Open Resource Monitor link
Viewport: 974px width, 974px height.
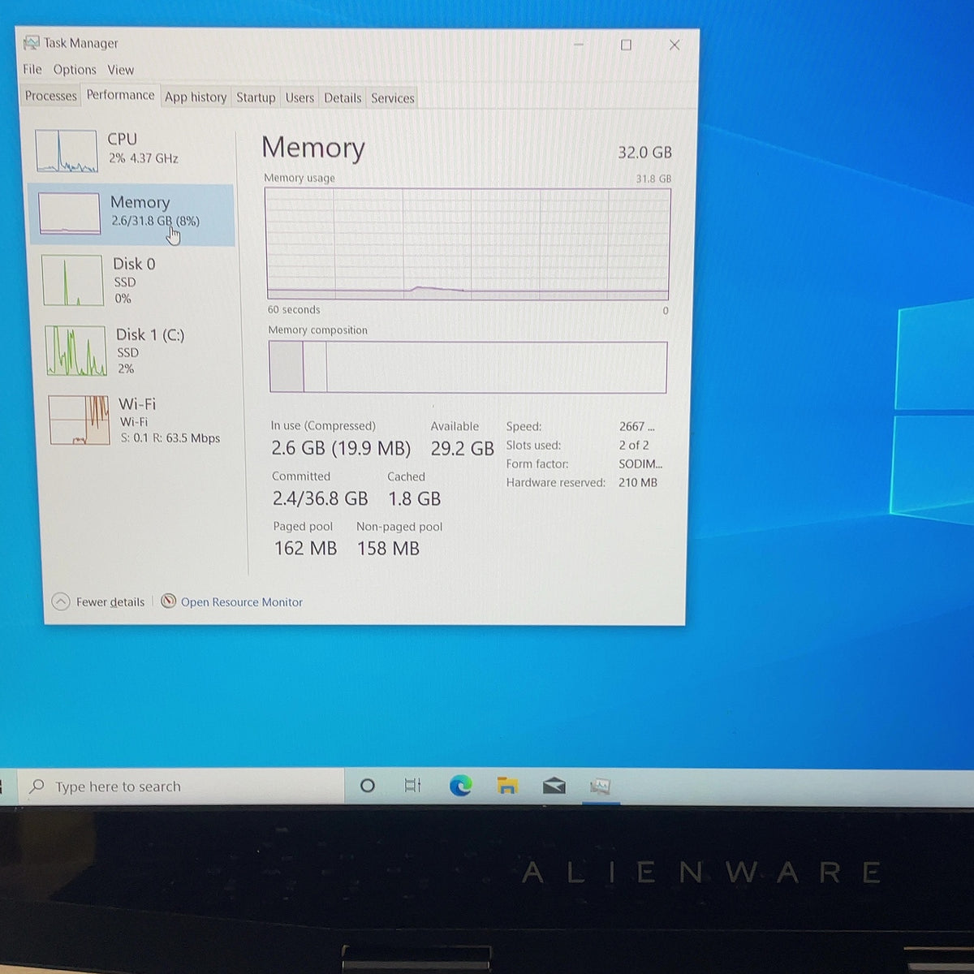pyautogui.click(x=242, y=602)
